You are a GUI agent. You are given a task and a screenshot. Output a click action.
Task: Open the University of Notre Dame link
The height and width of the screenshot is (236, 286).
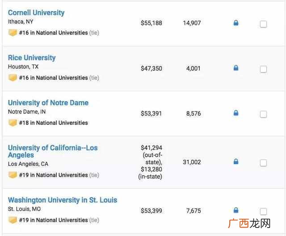pyautogui.click(x=48, y=103)
